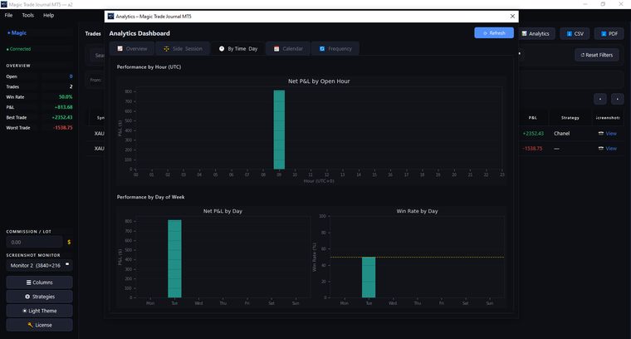The height and width of the screenshot is (339, 631).
Task: View screenshot for the Chanel strategy trade
Action: click(x=611, y=134)
